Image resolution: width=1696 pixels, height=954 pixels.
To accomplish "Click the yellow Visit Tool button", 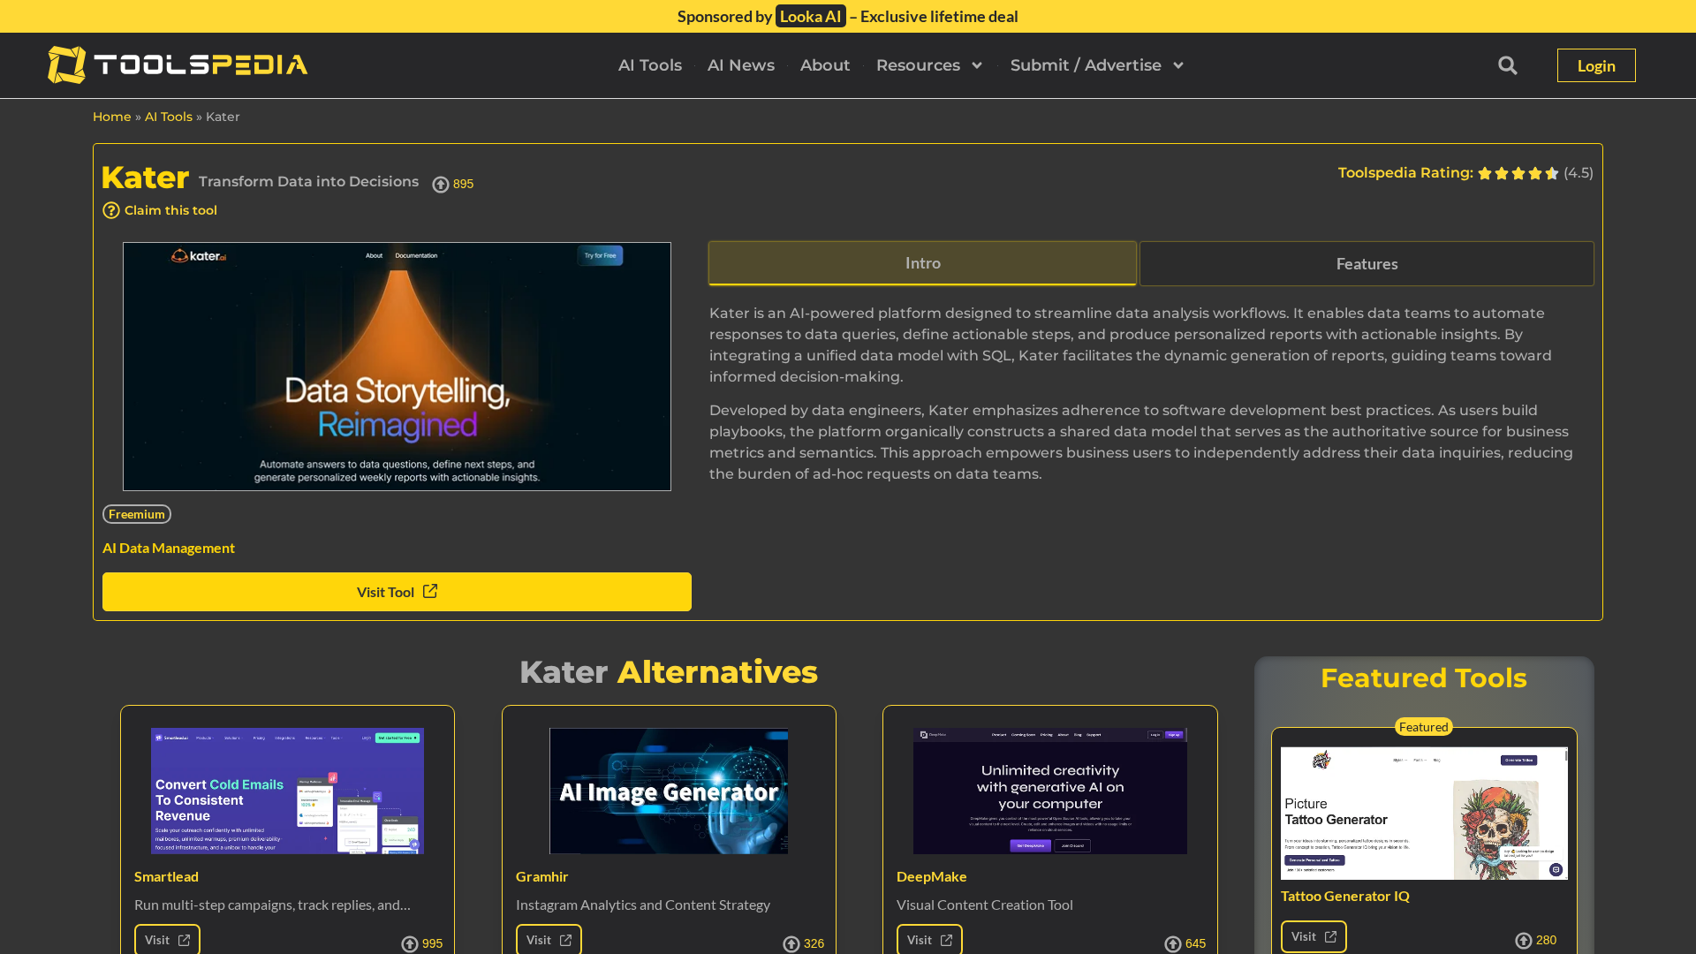I will 397,592.
